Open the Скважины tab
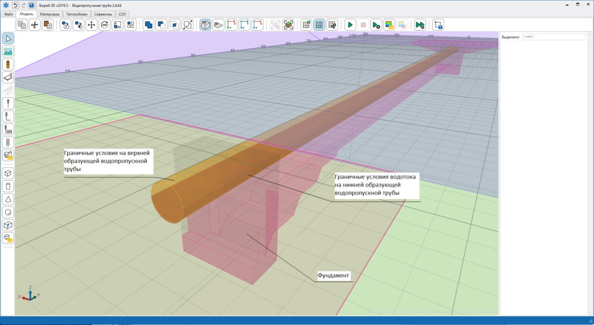This screenshot has width=594, height=325. coord(103,14)
